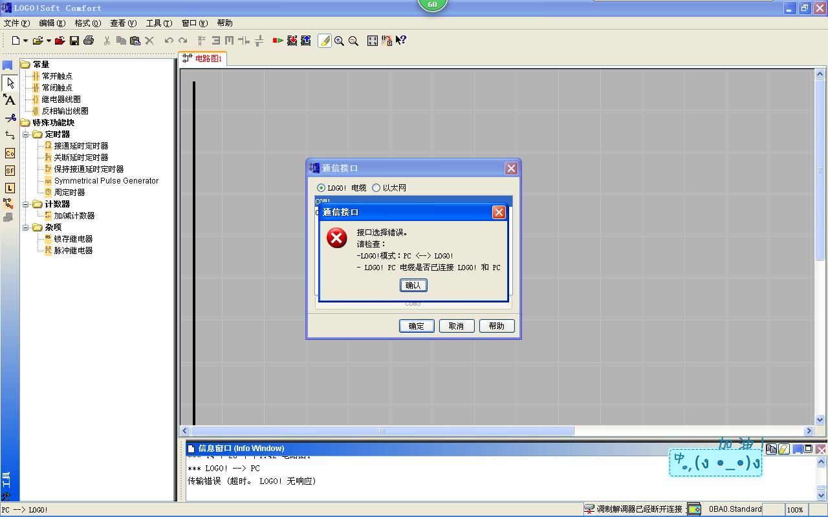Click the Zoom in magnifier icon
This screenshot has height=517, width=828.
tap(339, 41)
